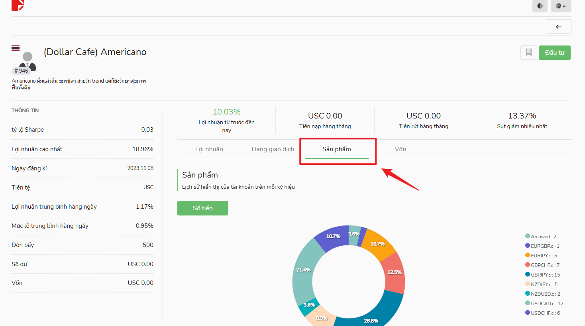This screenshot has width=585, height=326.
Task: Toggle the EURJPY.c legend entry
Action: coord(541,255)
